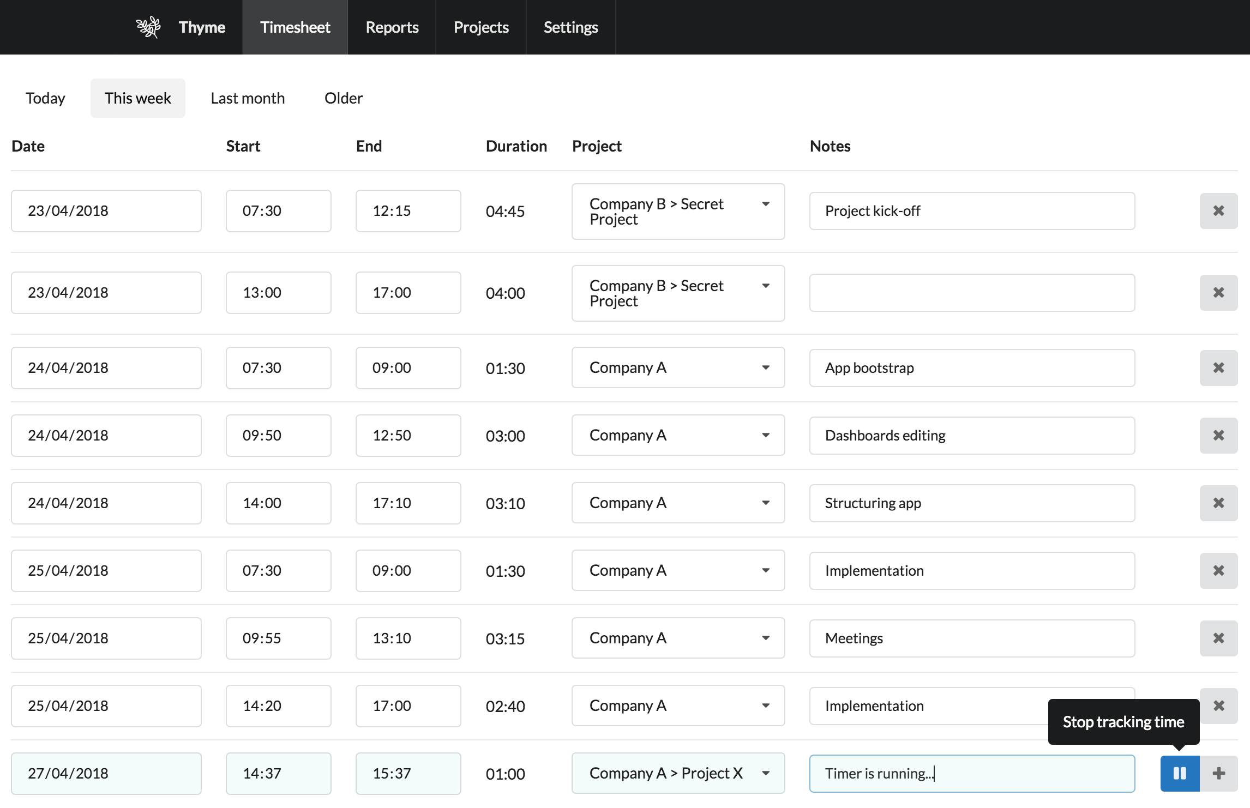Image resolution: width=1250 pixels, height=808 pixels.
Task: Open the Projects tab
Action: click(x=481, y=27)
